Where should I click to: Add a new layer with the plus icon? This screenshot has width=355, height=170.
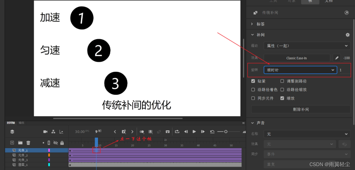coord(12,143)
